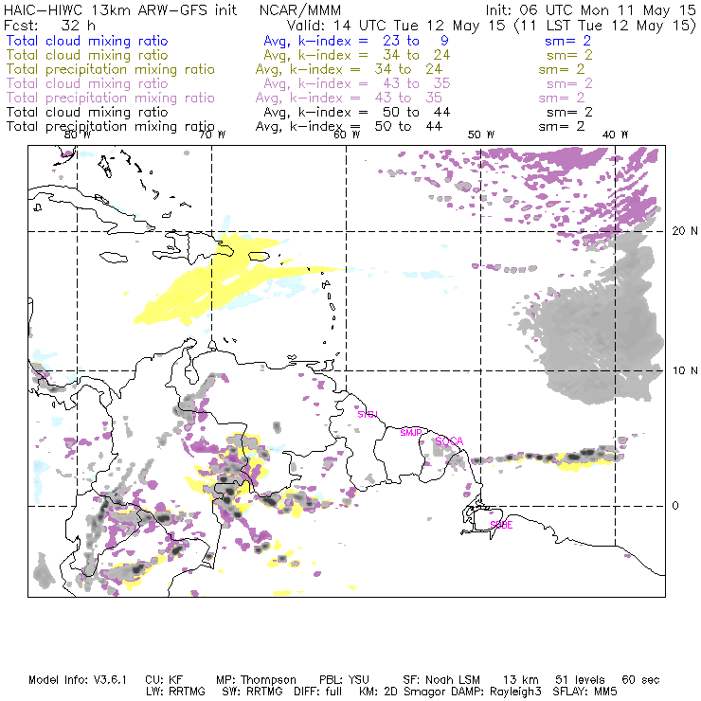Viewport: 701px width, 701px height.
Task: Click the olive 'Total cloud mixing ratio' legend entry
Action: point(87,55)
